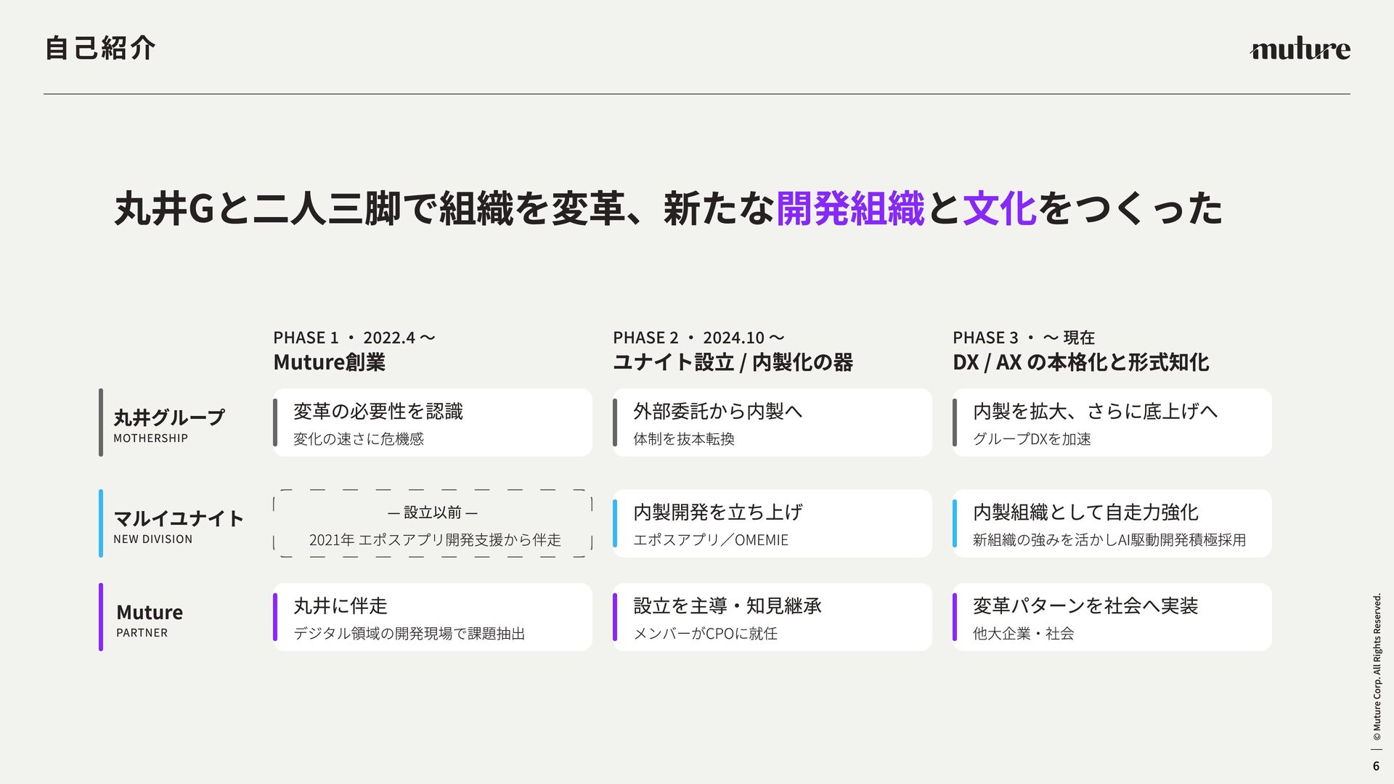Click the 内製開発を立ち上げ card title

(718, 513)
